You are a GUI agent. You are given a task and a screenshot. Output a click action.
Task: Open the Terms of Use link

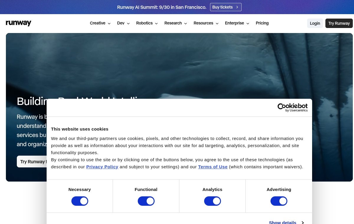coord(213,167)
